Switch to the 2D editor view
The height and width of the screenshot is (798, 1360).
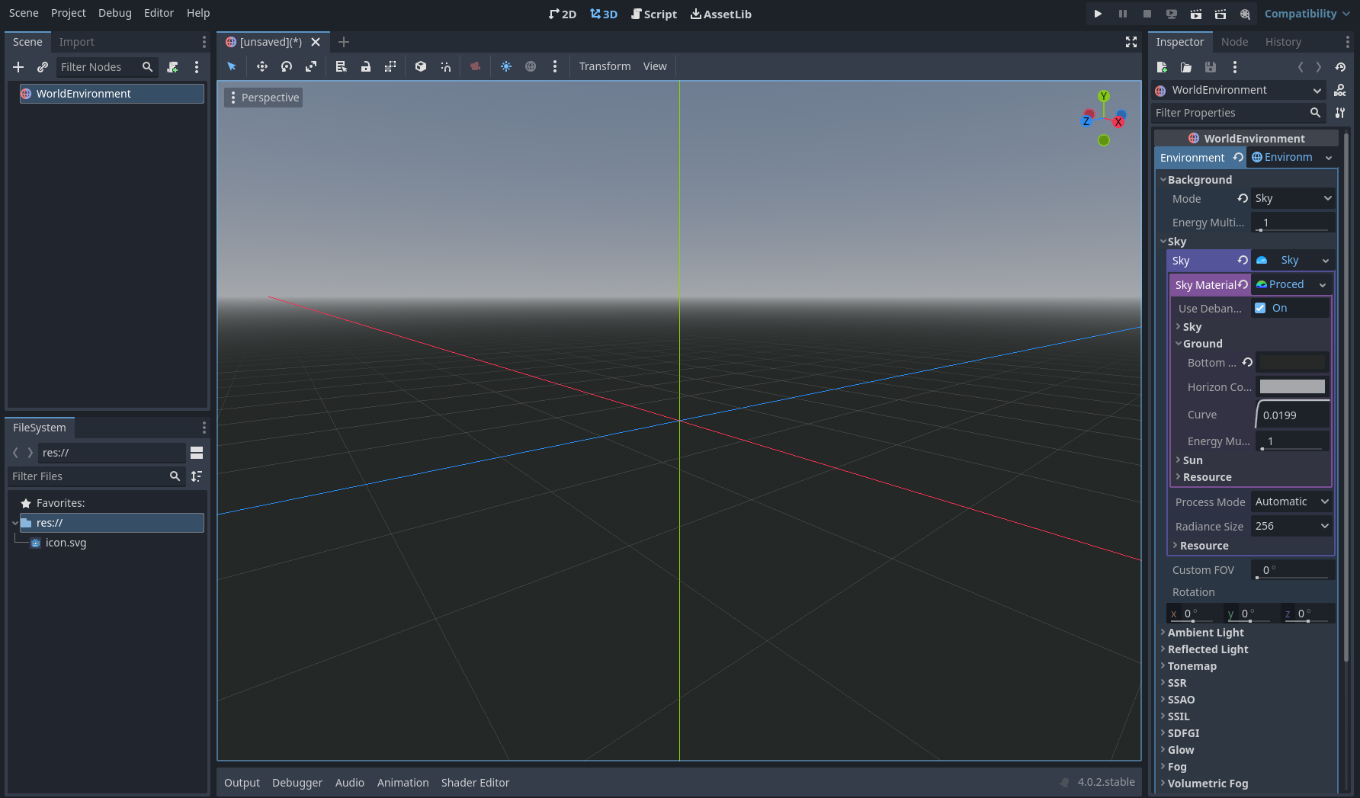click(562, 14)
